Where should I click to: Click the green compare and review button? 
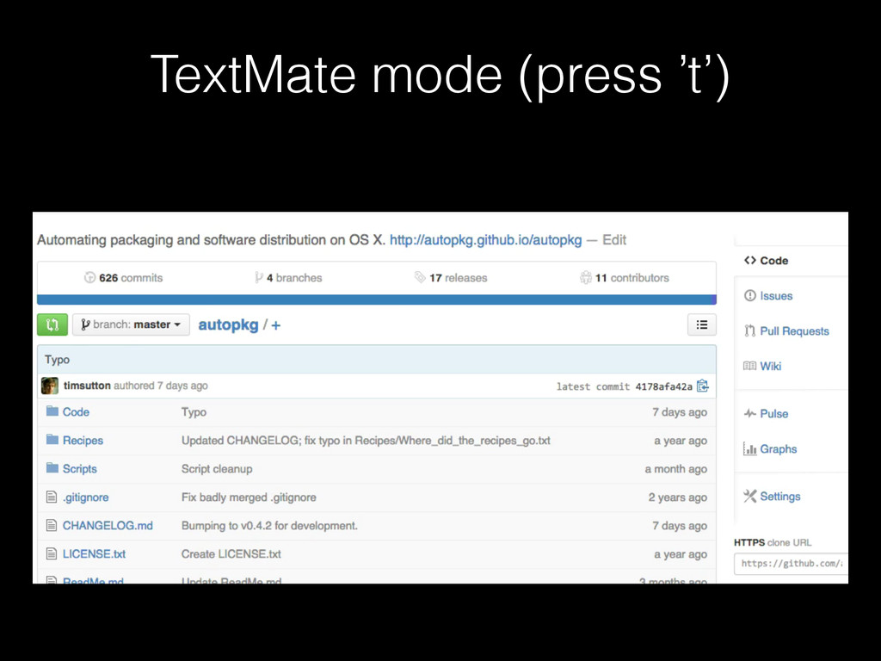point(52,324)
